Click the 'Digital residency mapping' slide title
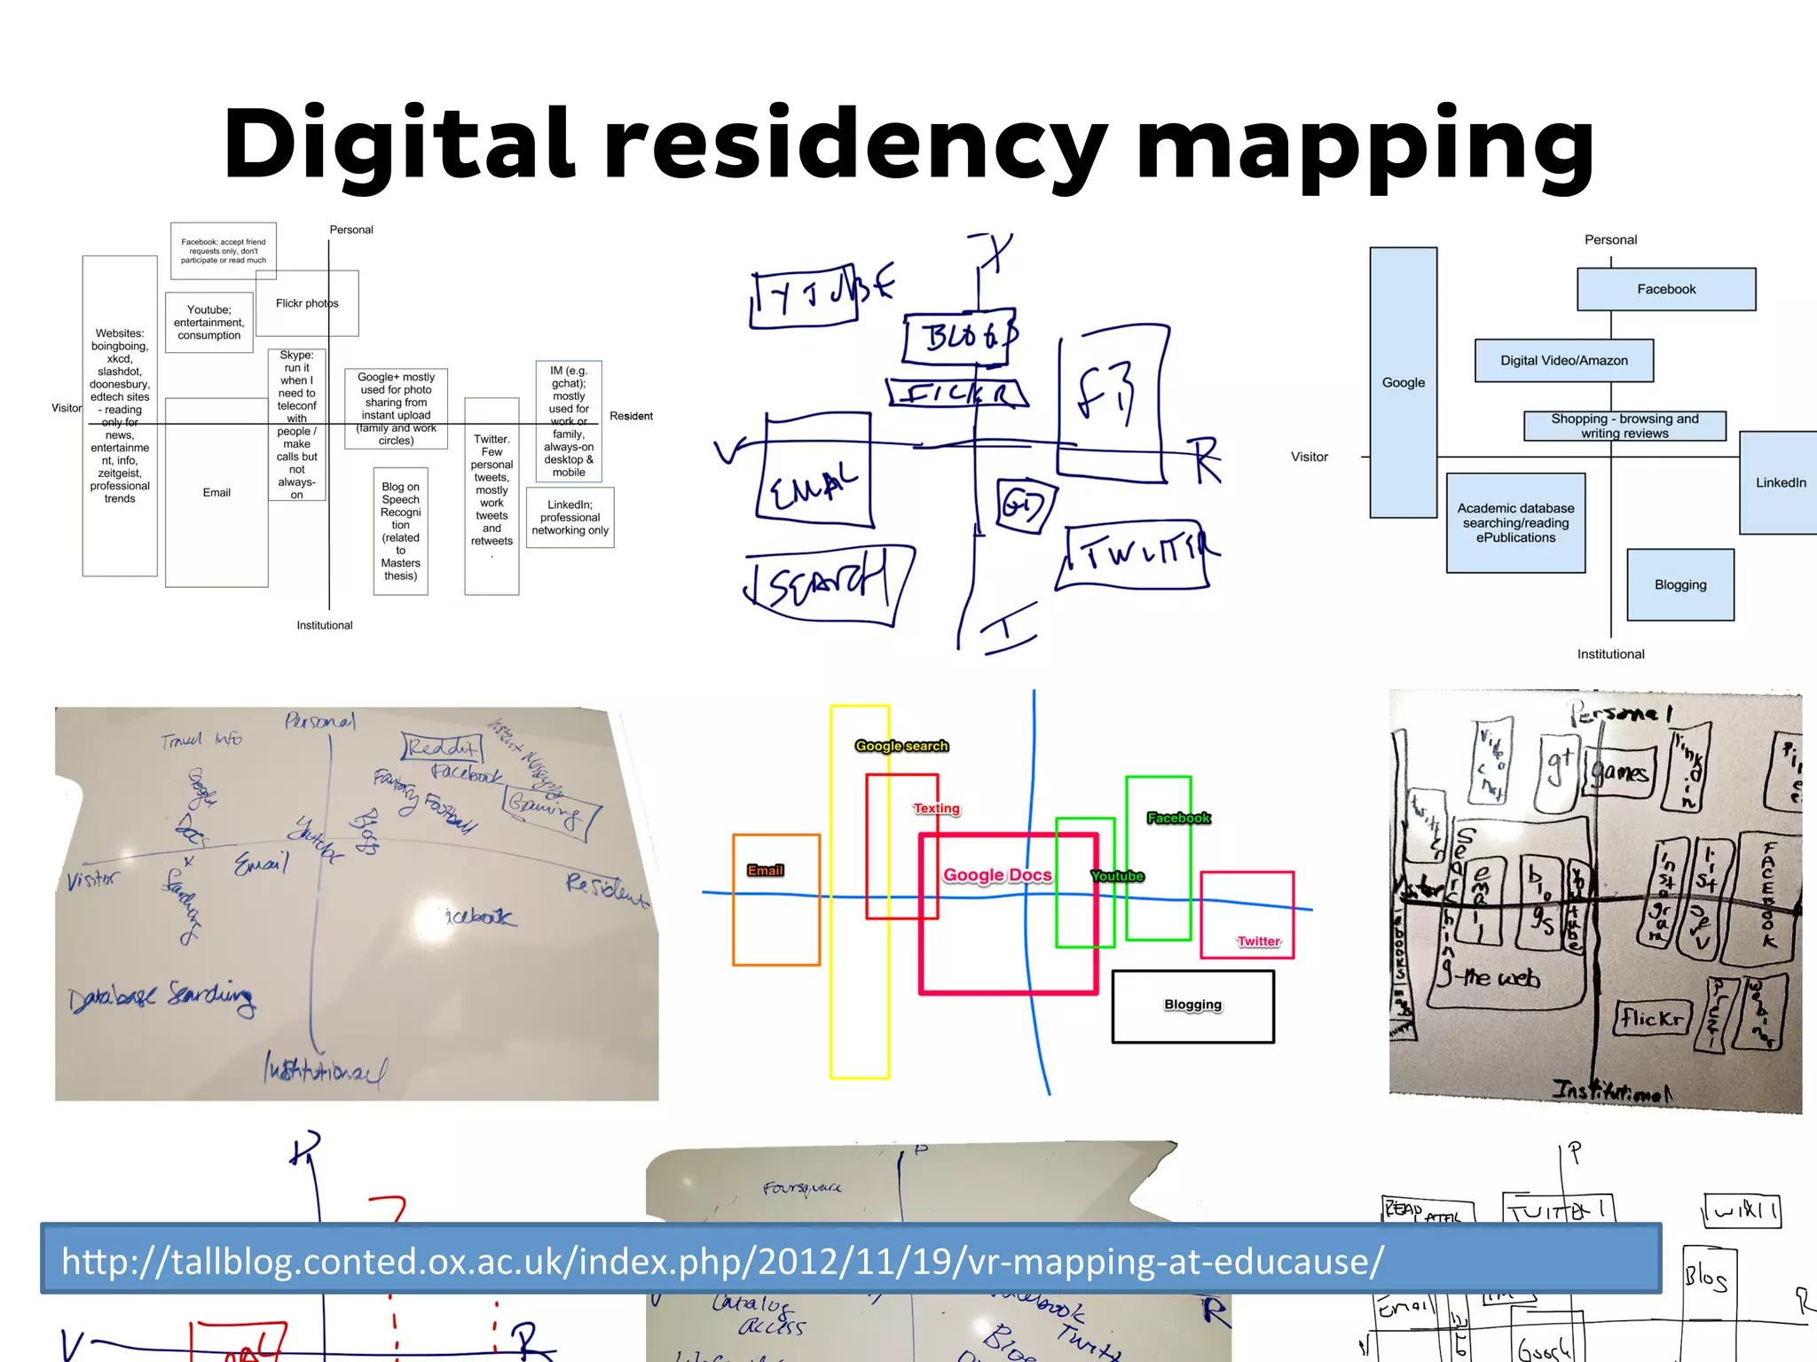Screen dimensions: 1817x1362 pyautogui.click(x=908, y=144)
